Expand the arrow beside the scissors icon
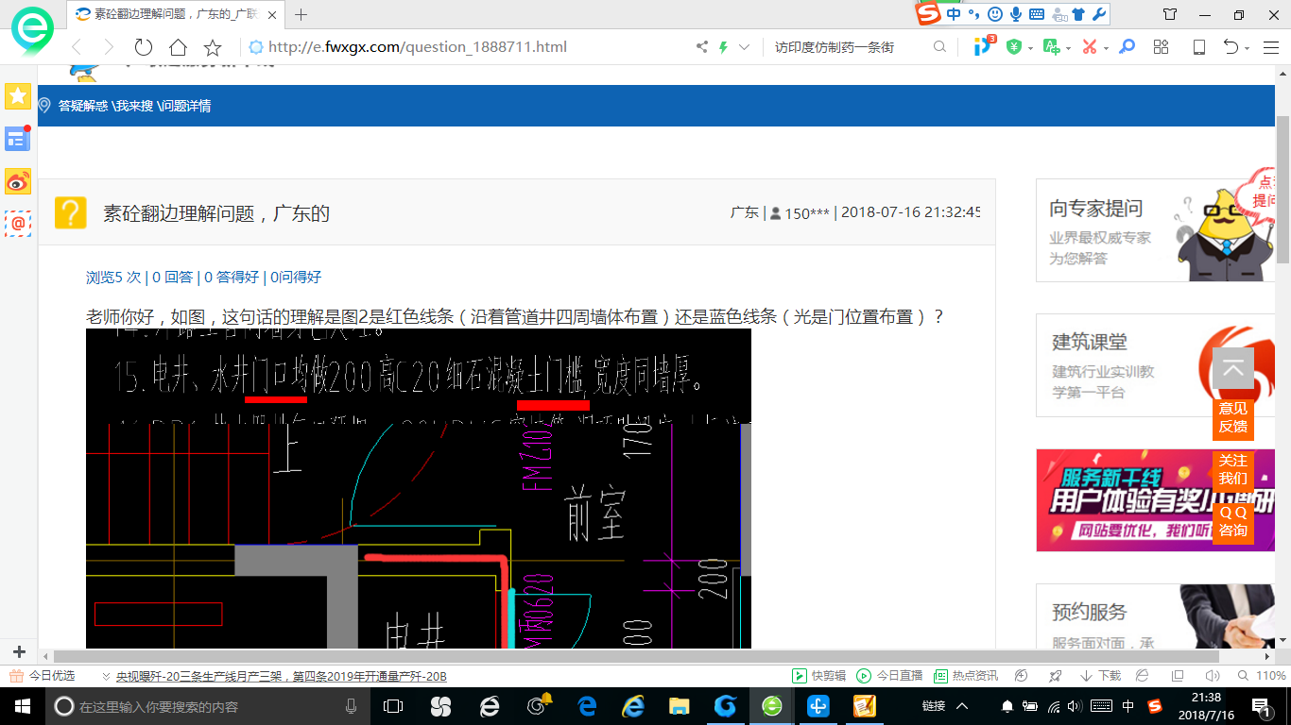Viewport: 1291px width, 725px height. [x=1106, y=48]
